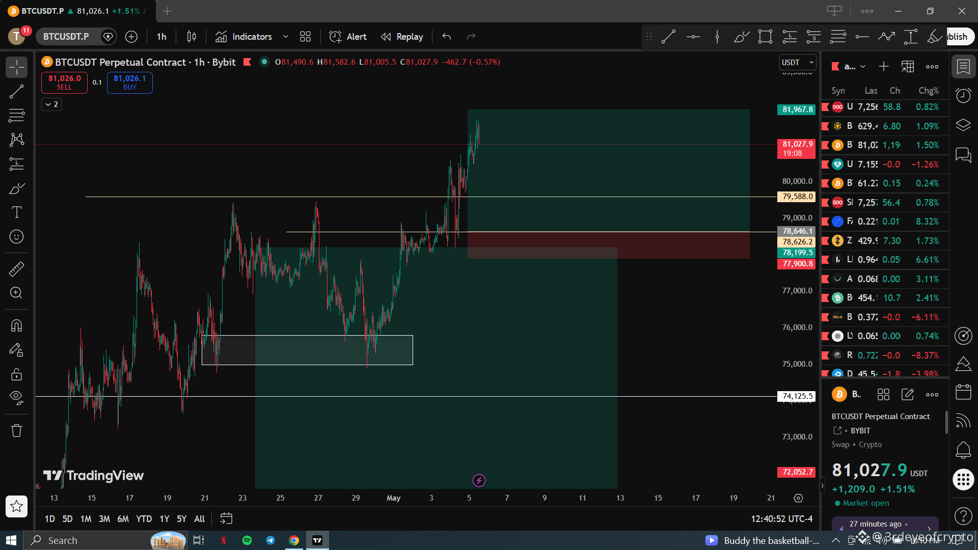Screen dimensions: 978x550
Task: Set chart range to 5D
Action: 67,519
